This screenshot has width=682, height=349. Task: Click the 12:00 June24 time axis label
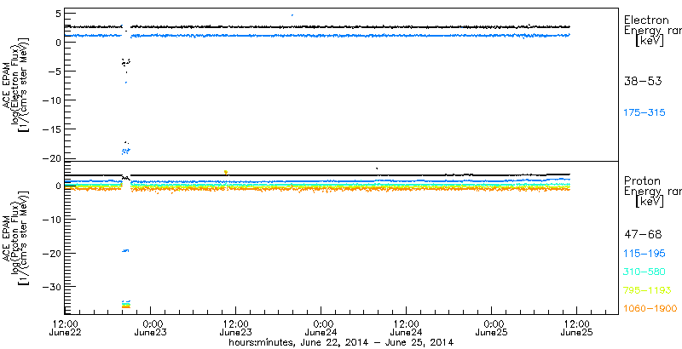[407, 328]
